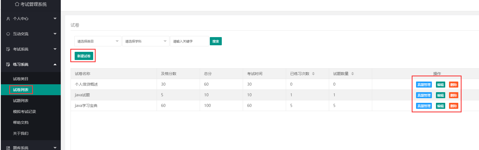
Task: Click passing score 5 in java试题 row
Action: point(162,95)
